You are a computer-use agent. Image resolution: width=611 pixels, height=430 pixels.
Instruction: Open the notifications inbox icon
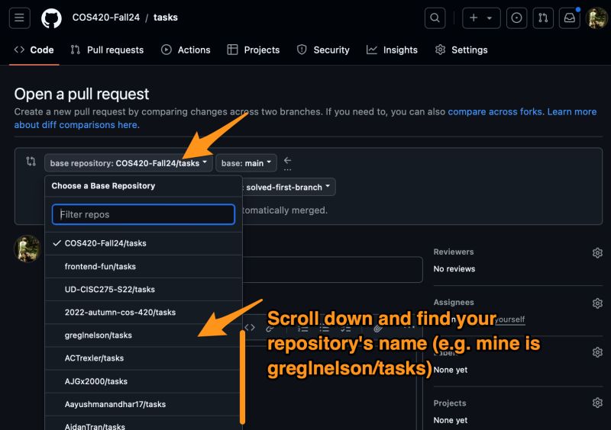point(569,18)
